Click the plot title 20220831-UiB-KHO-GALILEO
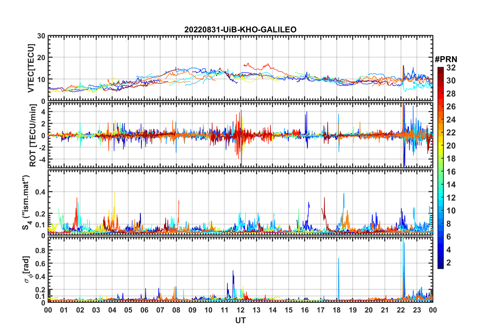This screenshot has height=336, width=481. click(x=240, y=30)
